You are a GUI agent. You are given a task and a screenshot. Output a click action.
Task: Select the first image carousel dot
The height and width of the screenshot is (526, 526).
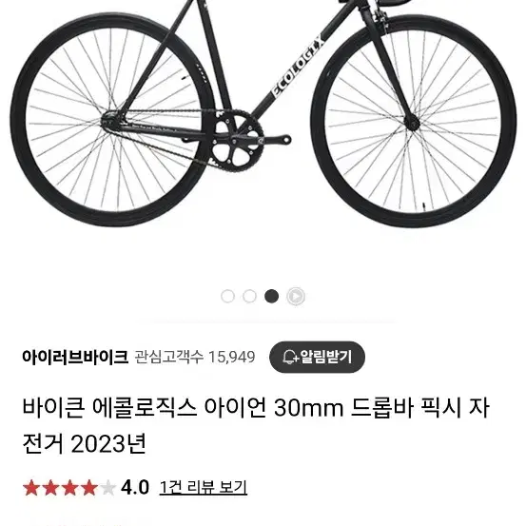(227, 296)
